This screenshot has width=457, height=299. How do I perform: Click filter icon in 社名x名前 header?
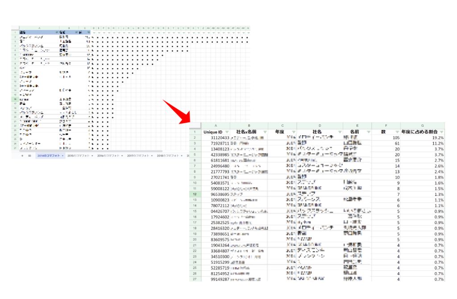coord(265,132)
